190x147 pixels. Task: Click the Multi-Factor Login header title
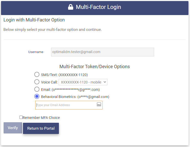pyautogui.click(x=98, y=7)
